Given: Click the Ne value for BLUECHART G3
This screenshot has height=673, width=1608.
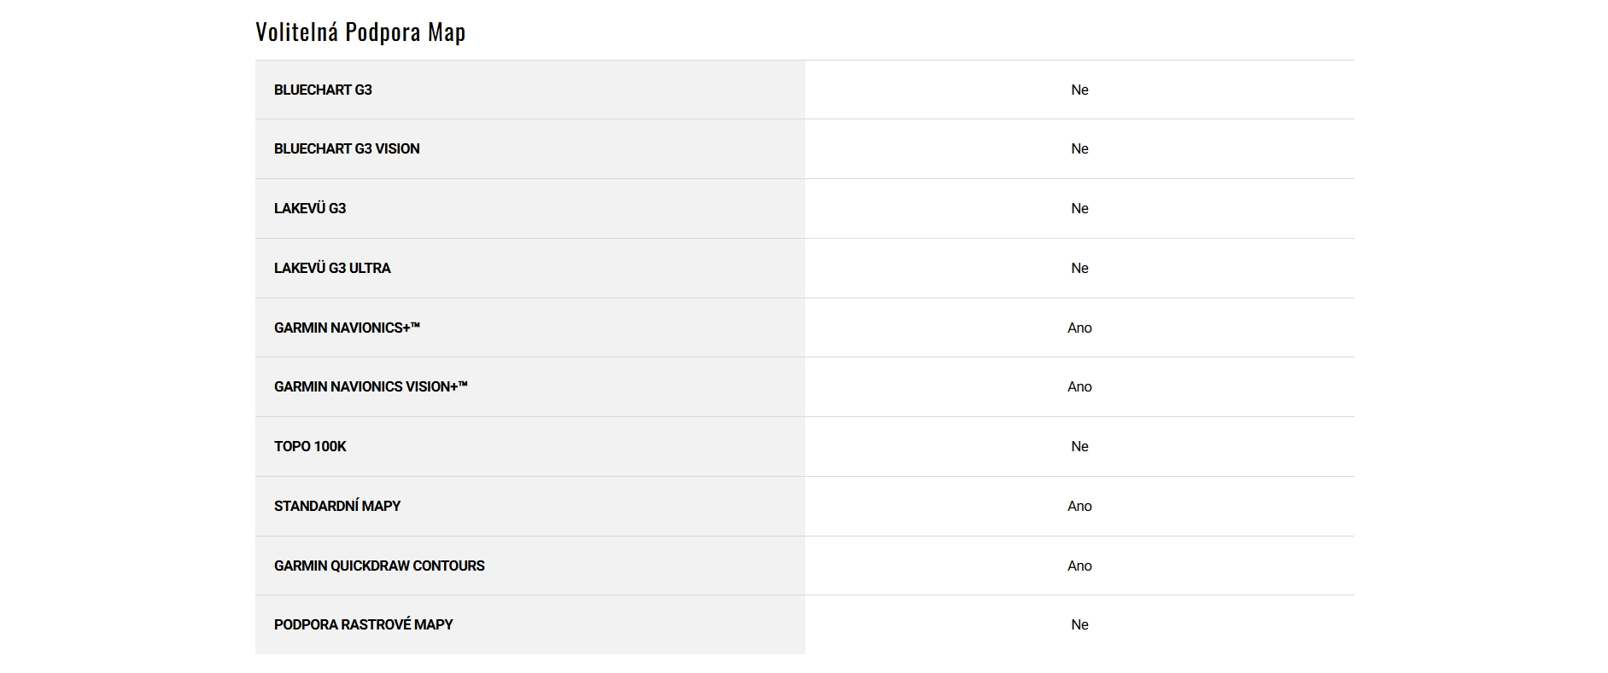Looking at the screenshot, I should click(1079, 90).
